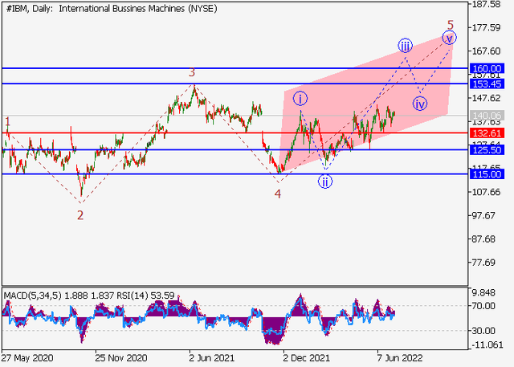Click the 153.45 price level label

[487, 84]
